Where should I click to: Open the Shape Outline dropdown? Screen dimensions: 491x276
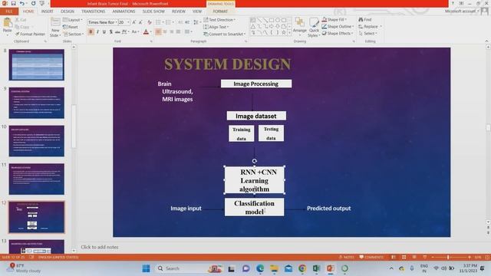click(338, 27)
